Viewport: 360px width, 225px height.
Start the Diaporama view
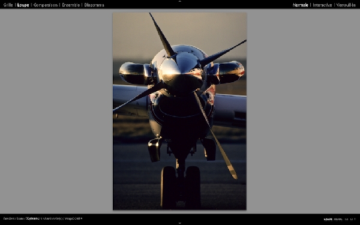(x=94, y=5)
